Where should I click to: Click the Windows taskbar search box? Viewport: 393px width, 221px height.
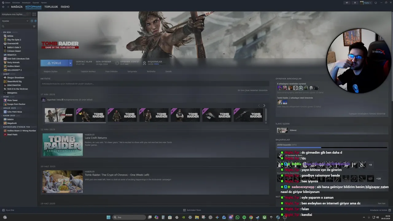(129, 217)
